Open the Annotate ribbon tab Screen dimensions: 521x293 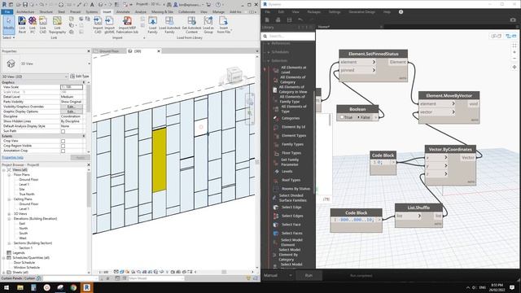(x=123, y=12)
